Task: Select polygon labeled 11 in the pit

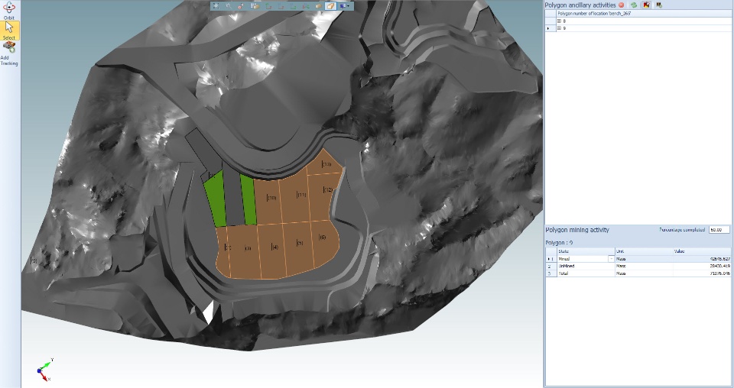Action: point(296,199)
